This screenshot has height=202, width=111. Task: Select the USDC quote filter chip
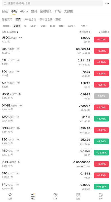[x=6, y=26]
